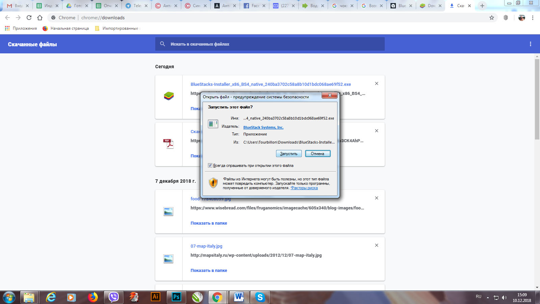Bookmark this page with the star icon
Image resolution: width=540 pixels, height=304 pixels.
click(492, 18)
